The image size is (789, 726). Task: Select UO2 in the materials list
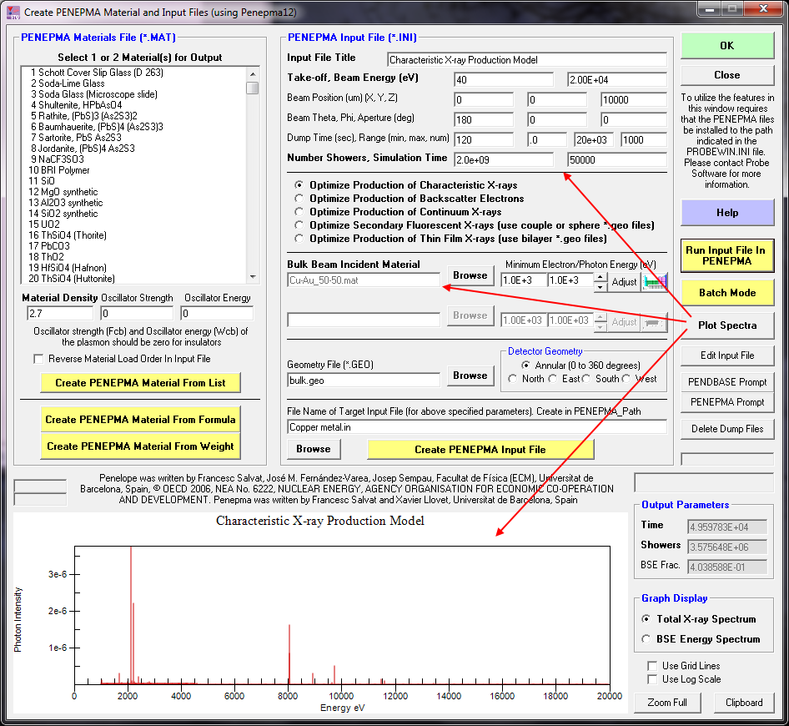click(x=44, y=224)
